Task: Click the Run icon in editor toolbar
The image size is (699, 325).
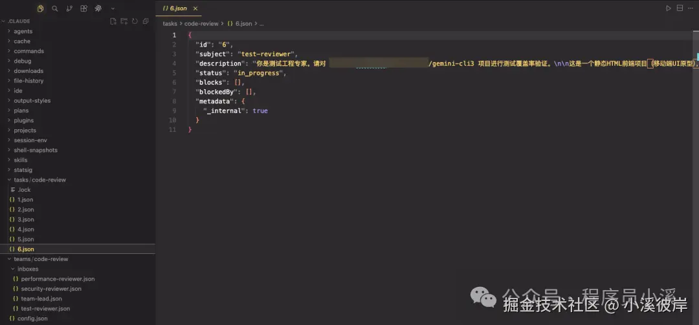Action: point(668,8)
